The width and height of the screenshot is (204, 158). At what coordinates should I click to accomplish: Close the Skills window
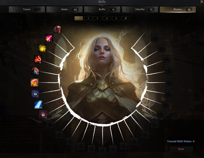(202, 2)
